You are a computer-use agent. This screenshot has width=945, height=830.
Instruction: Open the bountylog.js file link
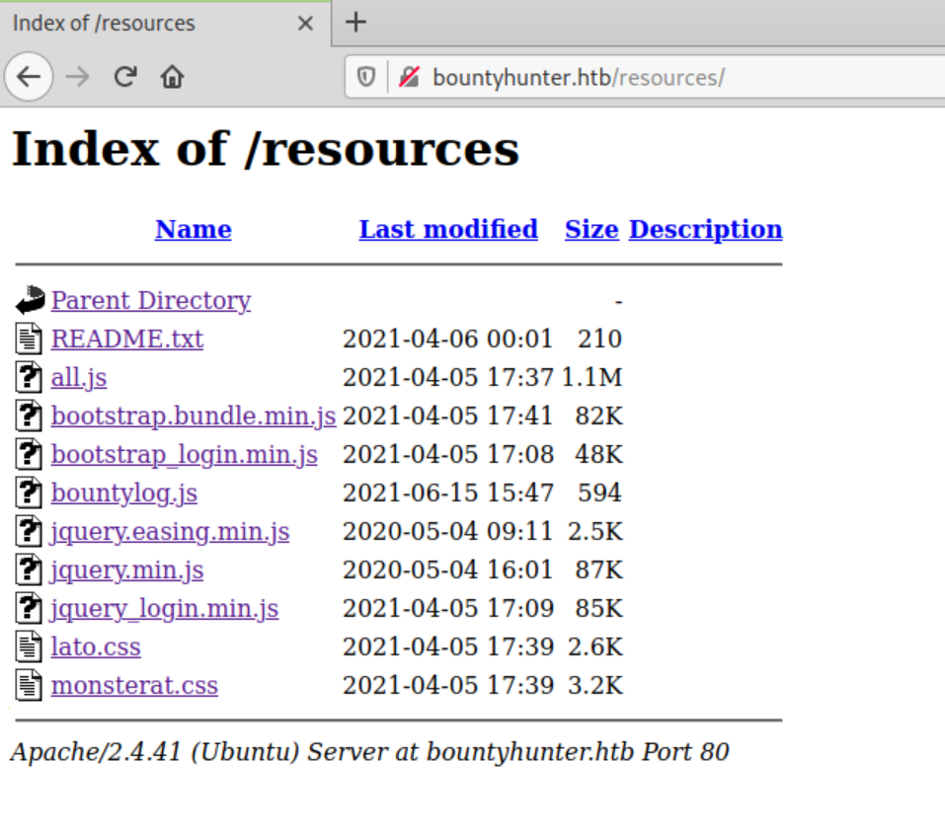(x=123, y=492)
